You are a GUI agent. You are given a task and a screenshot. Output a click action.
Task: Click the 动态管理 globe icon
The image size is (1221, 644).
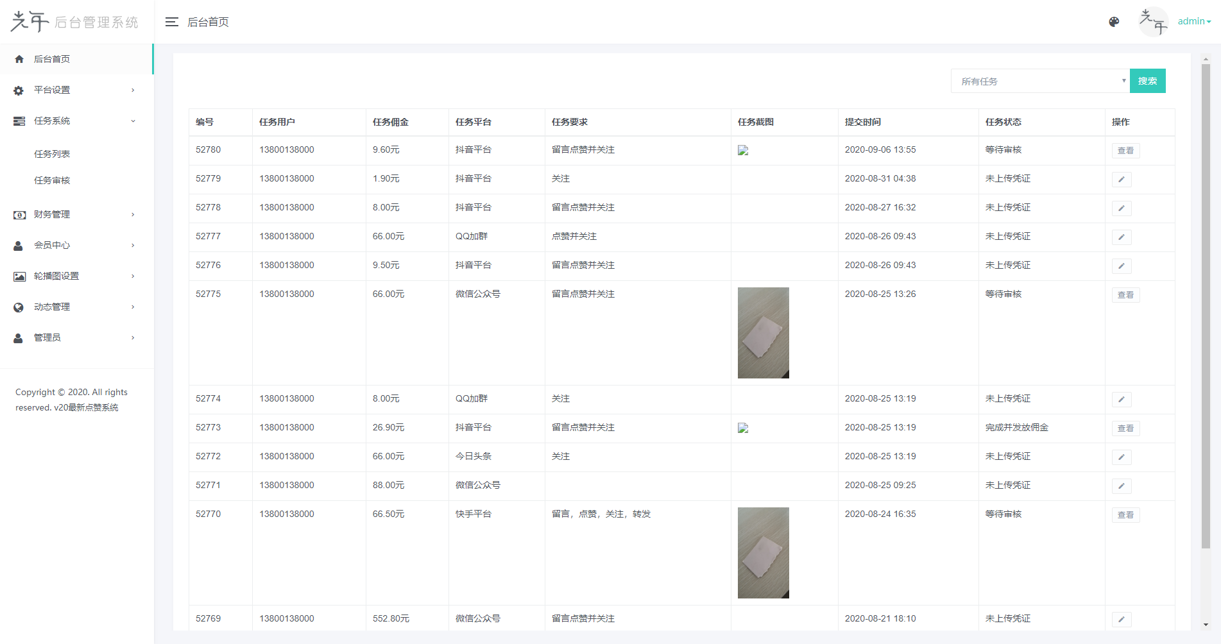(19, 307)
